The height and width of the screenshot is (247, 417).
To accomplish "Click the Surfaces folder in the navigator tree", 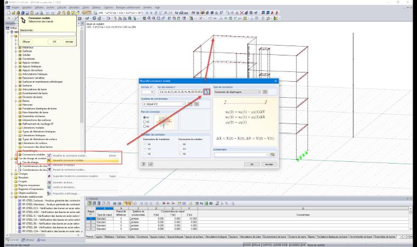I will pyautogui.click(x=26, y=51).
